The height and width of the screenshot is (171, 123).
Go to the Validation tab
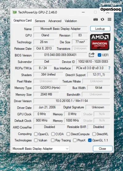(71, 21)
